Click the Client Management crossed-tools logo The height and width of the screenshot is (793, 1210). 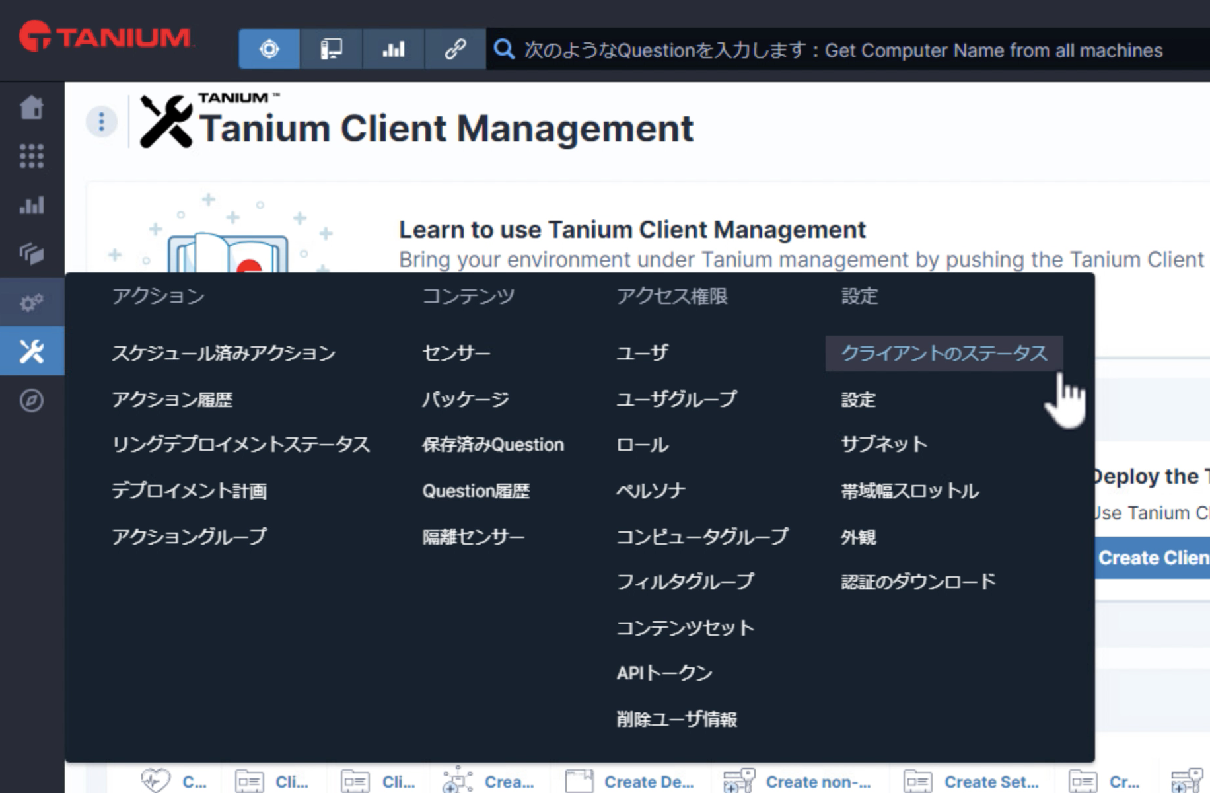(166, 122)
